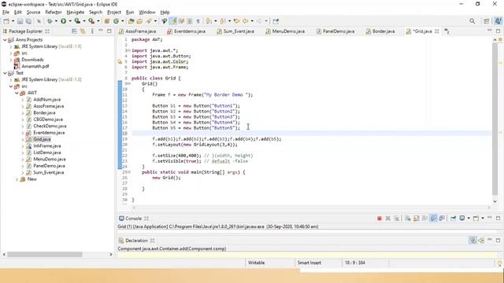Open the Refactor menu
This screenshot has width=504, height=283.
pyautogui.click(x=54, y=13)
